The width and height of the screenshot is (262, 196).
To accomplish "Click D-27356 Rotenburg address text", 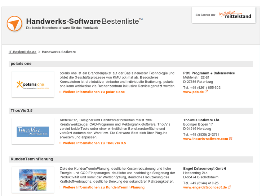I will click(x=198, y=82).
